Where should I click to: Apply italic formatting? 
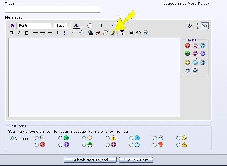[19, 33]
